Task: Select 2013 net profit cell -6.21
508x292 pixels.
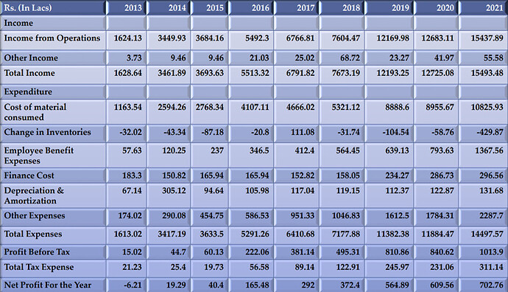Action: (x=133, y=285)
